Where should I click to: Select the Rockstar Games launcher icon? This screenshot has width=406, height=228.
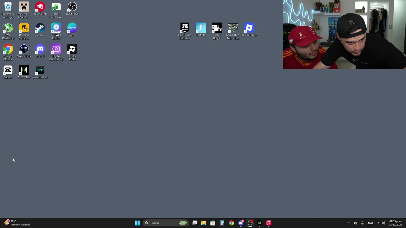click(x=24, y=31)
